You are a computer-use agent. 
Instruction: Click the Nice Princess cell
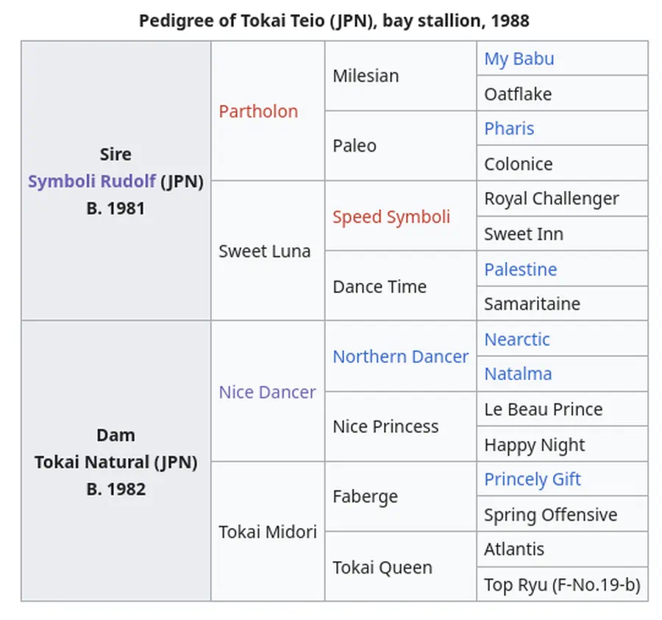(x=385, y=426)
